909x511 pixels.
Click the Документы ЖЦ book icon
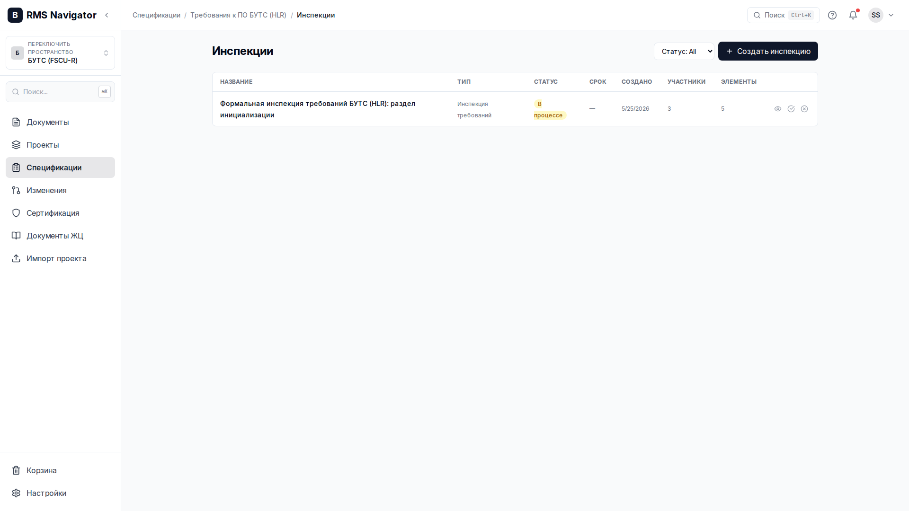click(16, 236)
